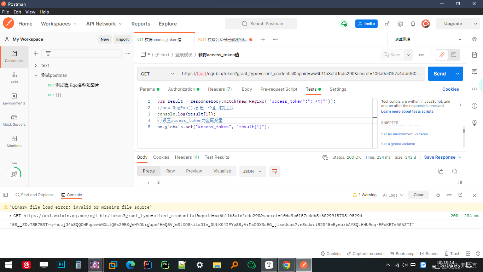The width and height of the screenshot is (483, 272).
Task: Expand the GET request log entry in console
Action: (x=11, y=216)
